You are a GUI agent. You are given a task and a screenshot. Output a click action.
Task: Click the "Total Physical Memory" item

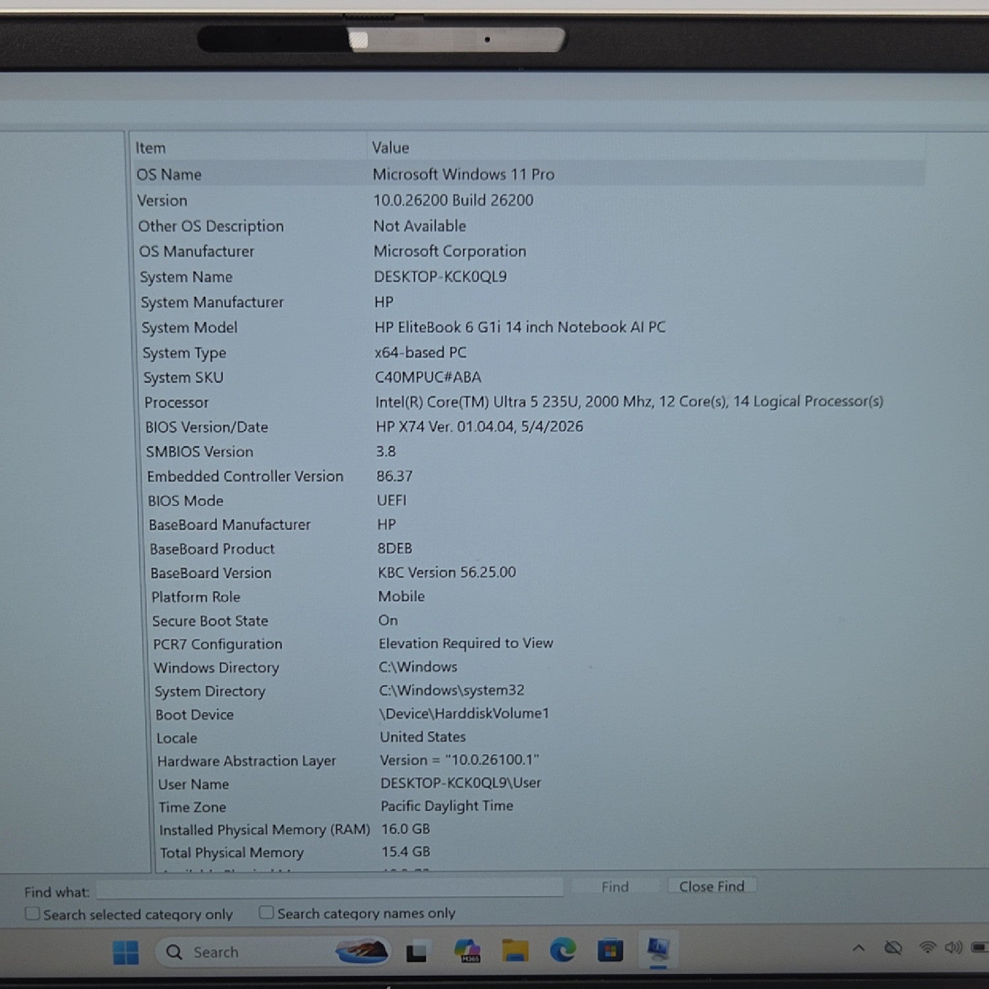tap(231, 853)
